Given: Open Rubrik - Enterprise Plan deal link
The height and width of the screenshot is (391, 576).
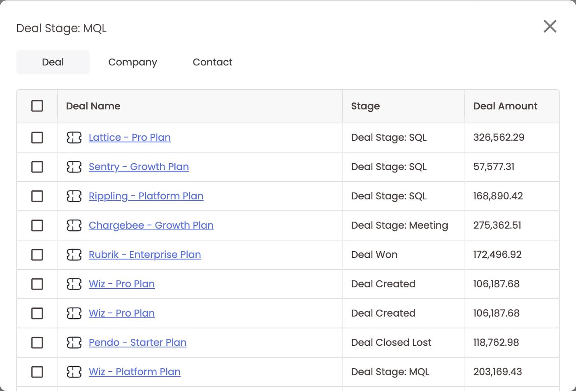Looking at the screenshot, I should 145,254.
